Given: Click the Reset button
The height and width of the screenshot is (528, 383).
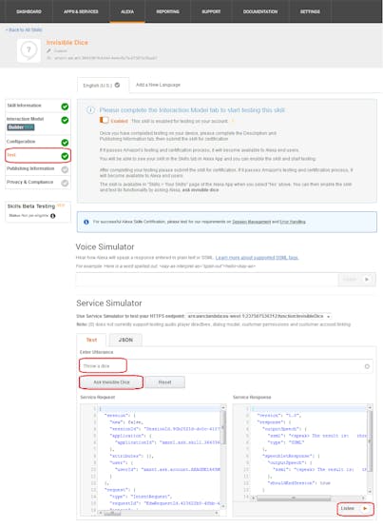Looking at the screenshot, I should [x=164, y=382].
